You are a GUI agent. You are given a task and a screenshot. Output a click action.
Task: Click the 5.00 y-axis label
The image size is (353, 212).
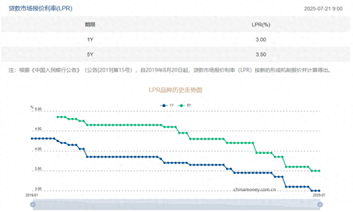38,109
